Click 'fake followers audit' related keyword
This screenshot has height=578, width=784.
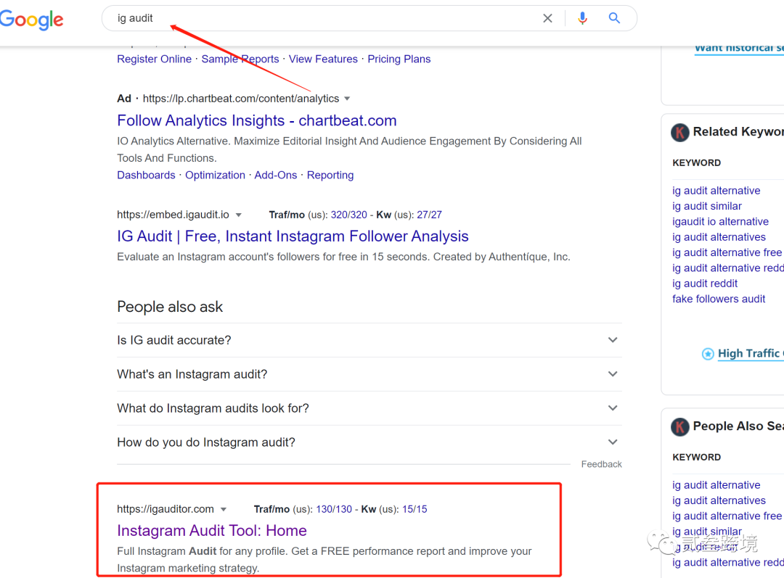tap(719, 299)
